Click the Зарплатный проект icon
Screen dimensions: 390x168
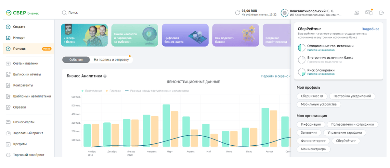point(8,133)
